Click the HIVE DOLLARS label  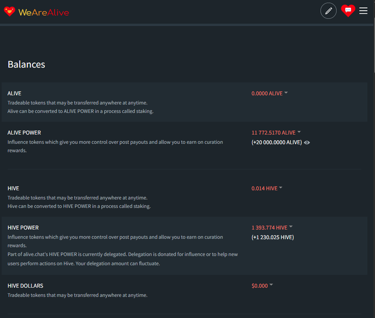pyautogui.click(x=25, y=286)
